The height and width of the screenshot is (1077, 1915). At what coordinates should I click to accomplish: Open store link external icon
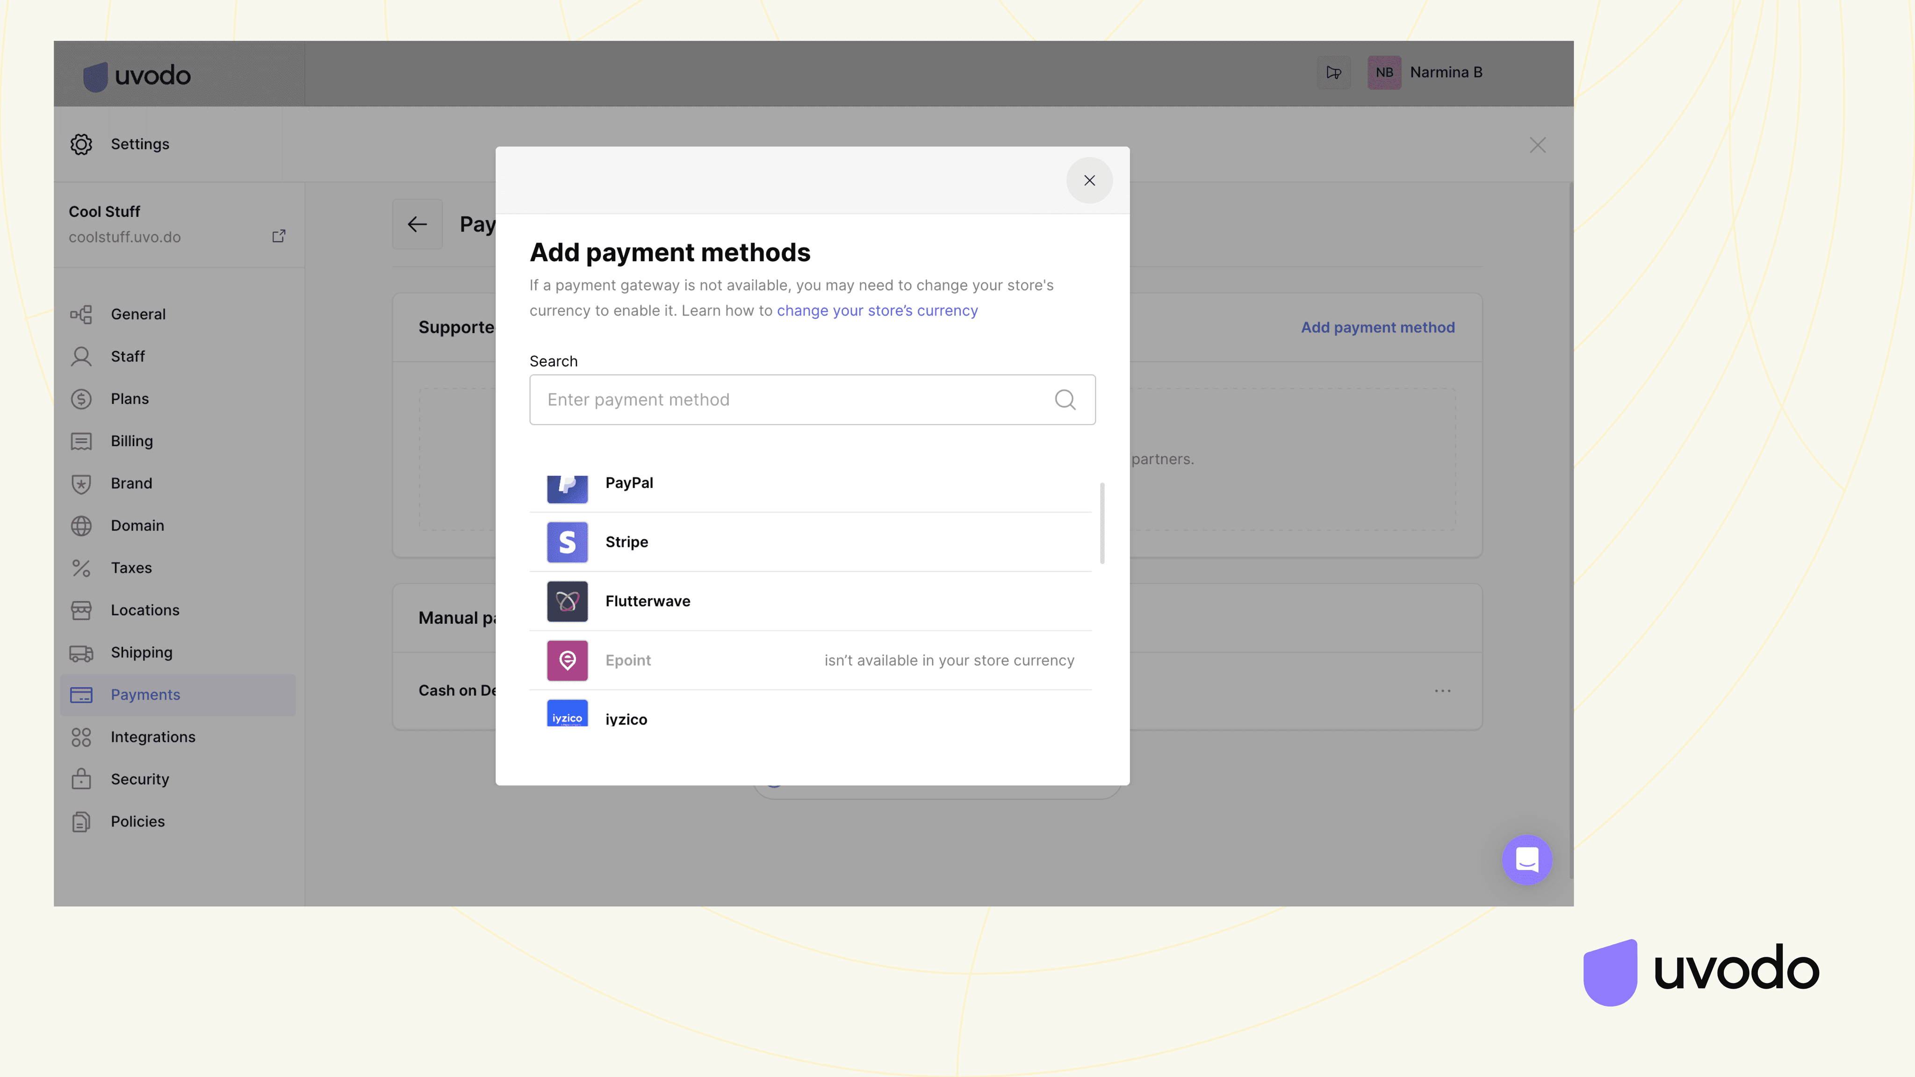point(279,237)
